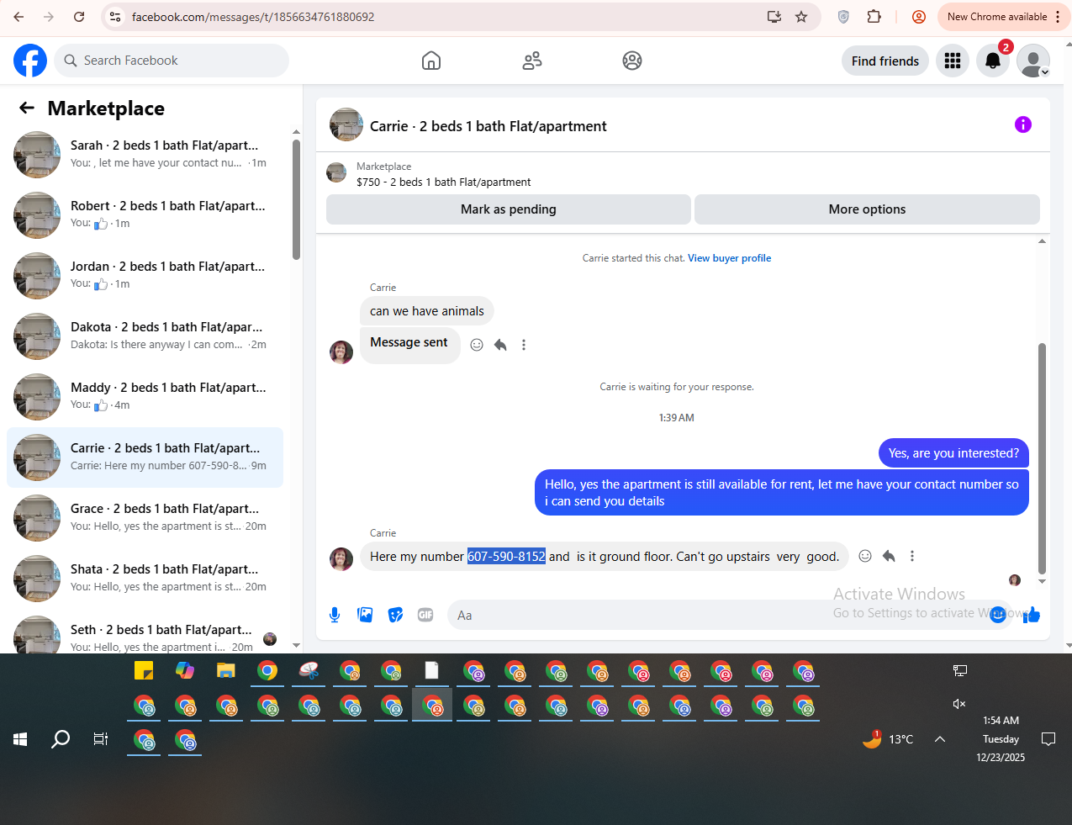Open the Home icon in top navigation
This screenshot has width=1072, height=825.
431,61
